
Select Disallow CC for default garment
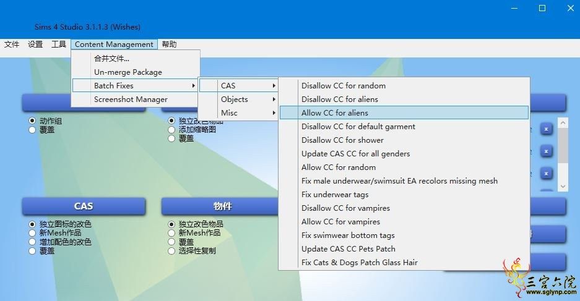(404, 127)
